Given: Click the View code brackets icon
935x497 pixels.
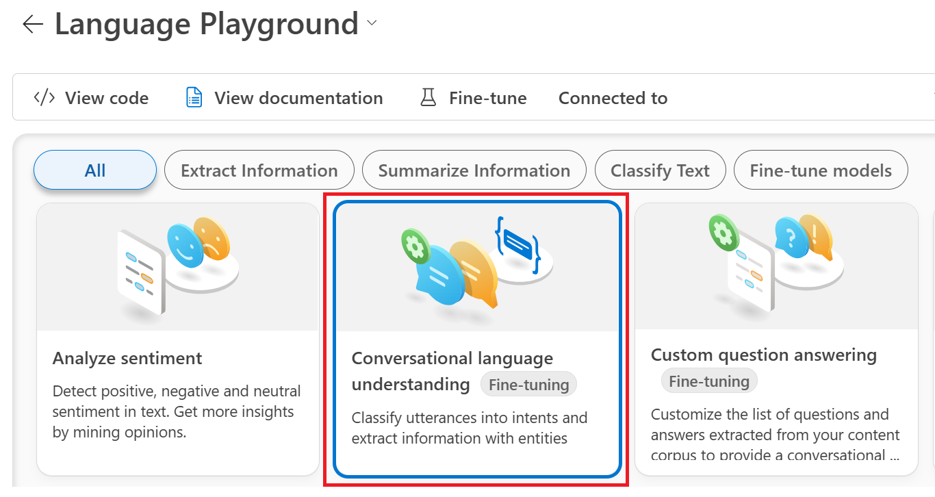Looking at the screenshot, I should click(44, 98).
